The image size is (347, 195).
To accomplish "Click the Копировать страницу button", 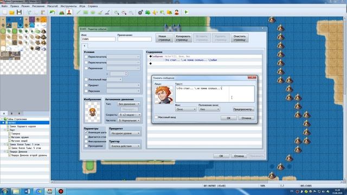I will click(x=183, y=38).
